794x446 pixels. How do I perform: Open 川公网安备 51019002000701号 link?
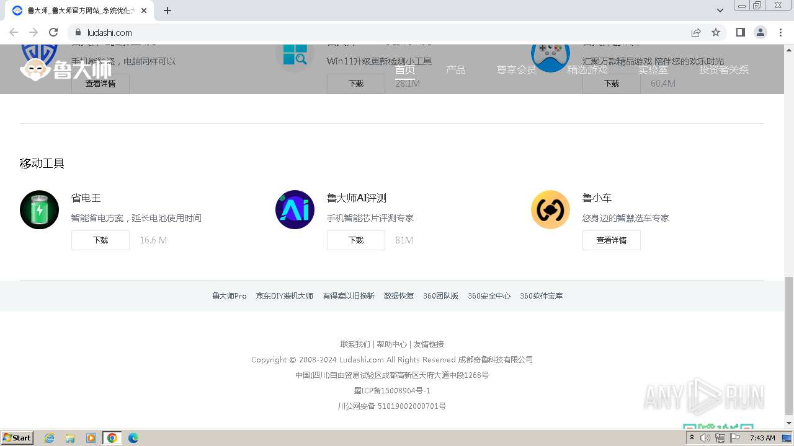tap(392, 406)
